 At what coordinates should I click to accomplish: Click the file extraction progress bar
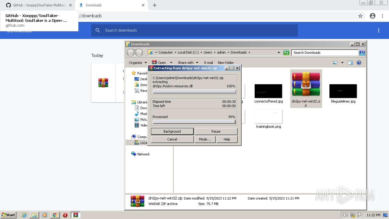tap(194, 91)
